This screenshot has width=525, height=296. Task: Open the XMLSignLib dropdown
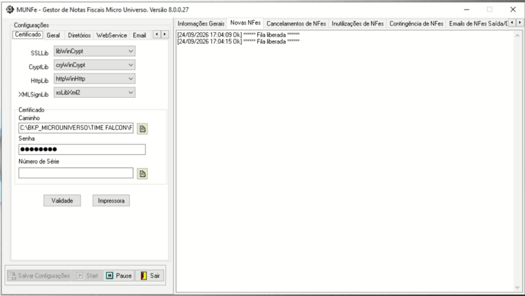(x=94, y=93)
